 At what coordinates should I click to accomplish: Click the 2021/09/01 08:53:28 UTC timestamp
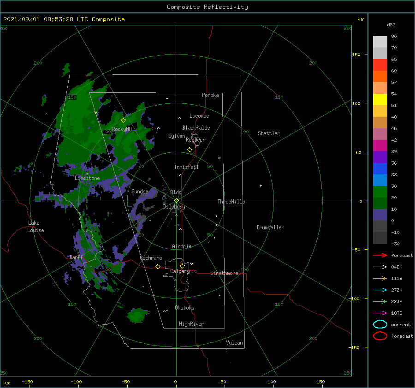46,19
